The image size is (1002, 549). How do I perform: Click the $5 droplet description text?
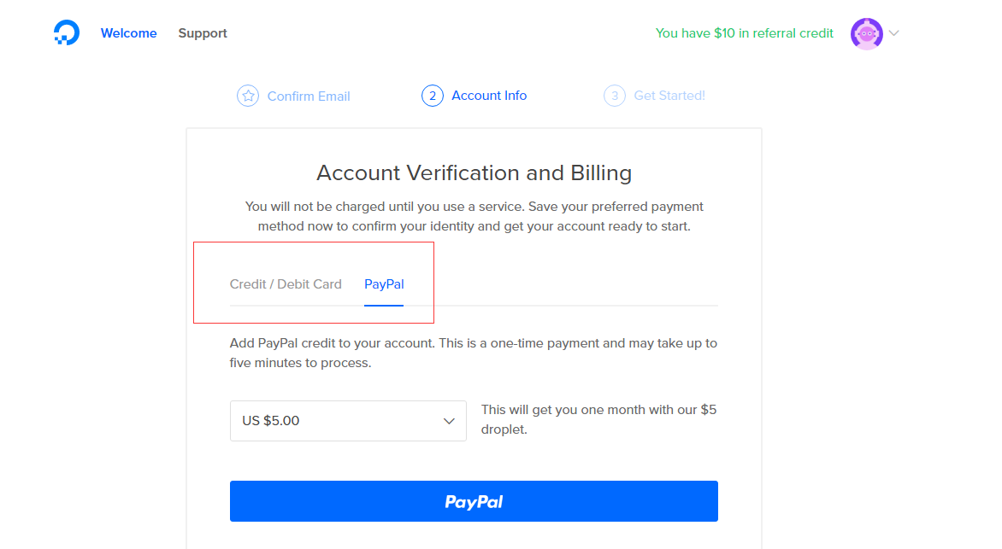[598, 419]
